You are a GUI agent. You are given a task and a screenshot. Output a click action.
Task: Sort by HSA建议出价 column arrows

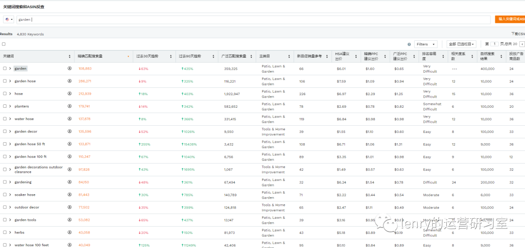(356, 56)
